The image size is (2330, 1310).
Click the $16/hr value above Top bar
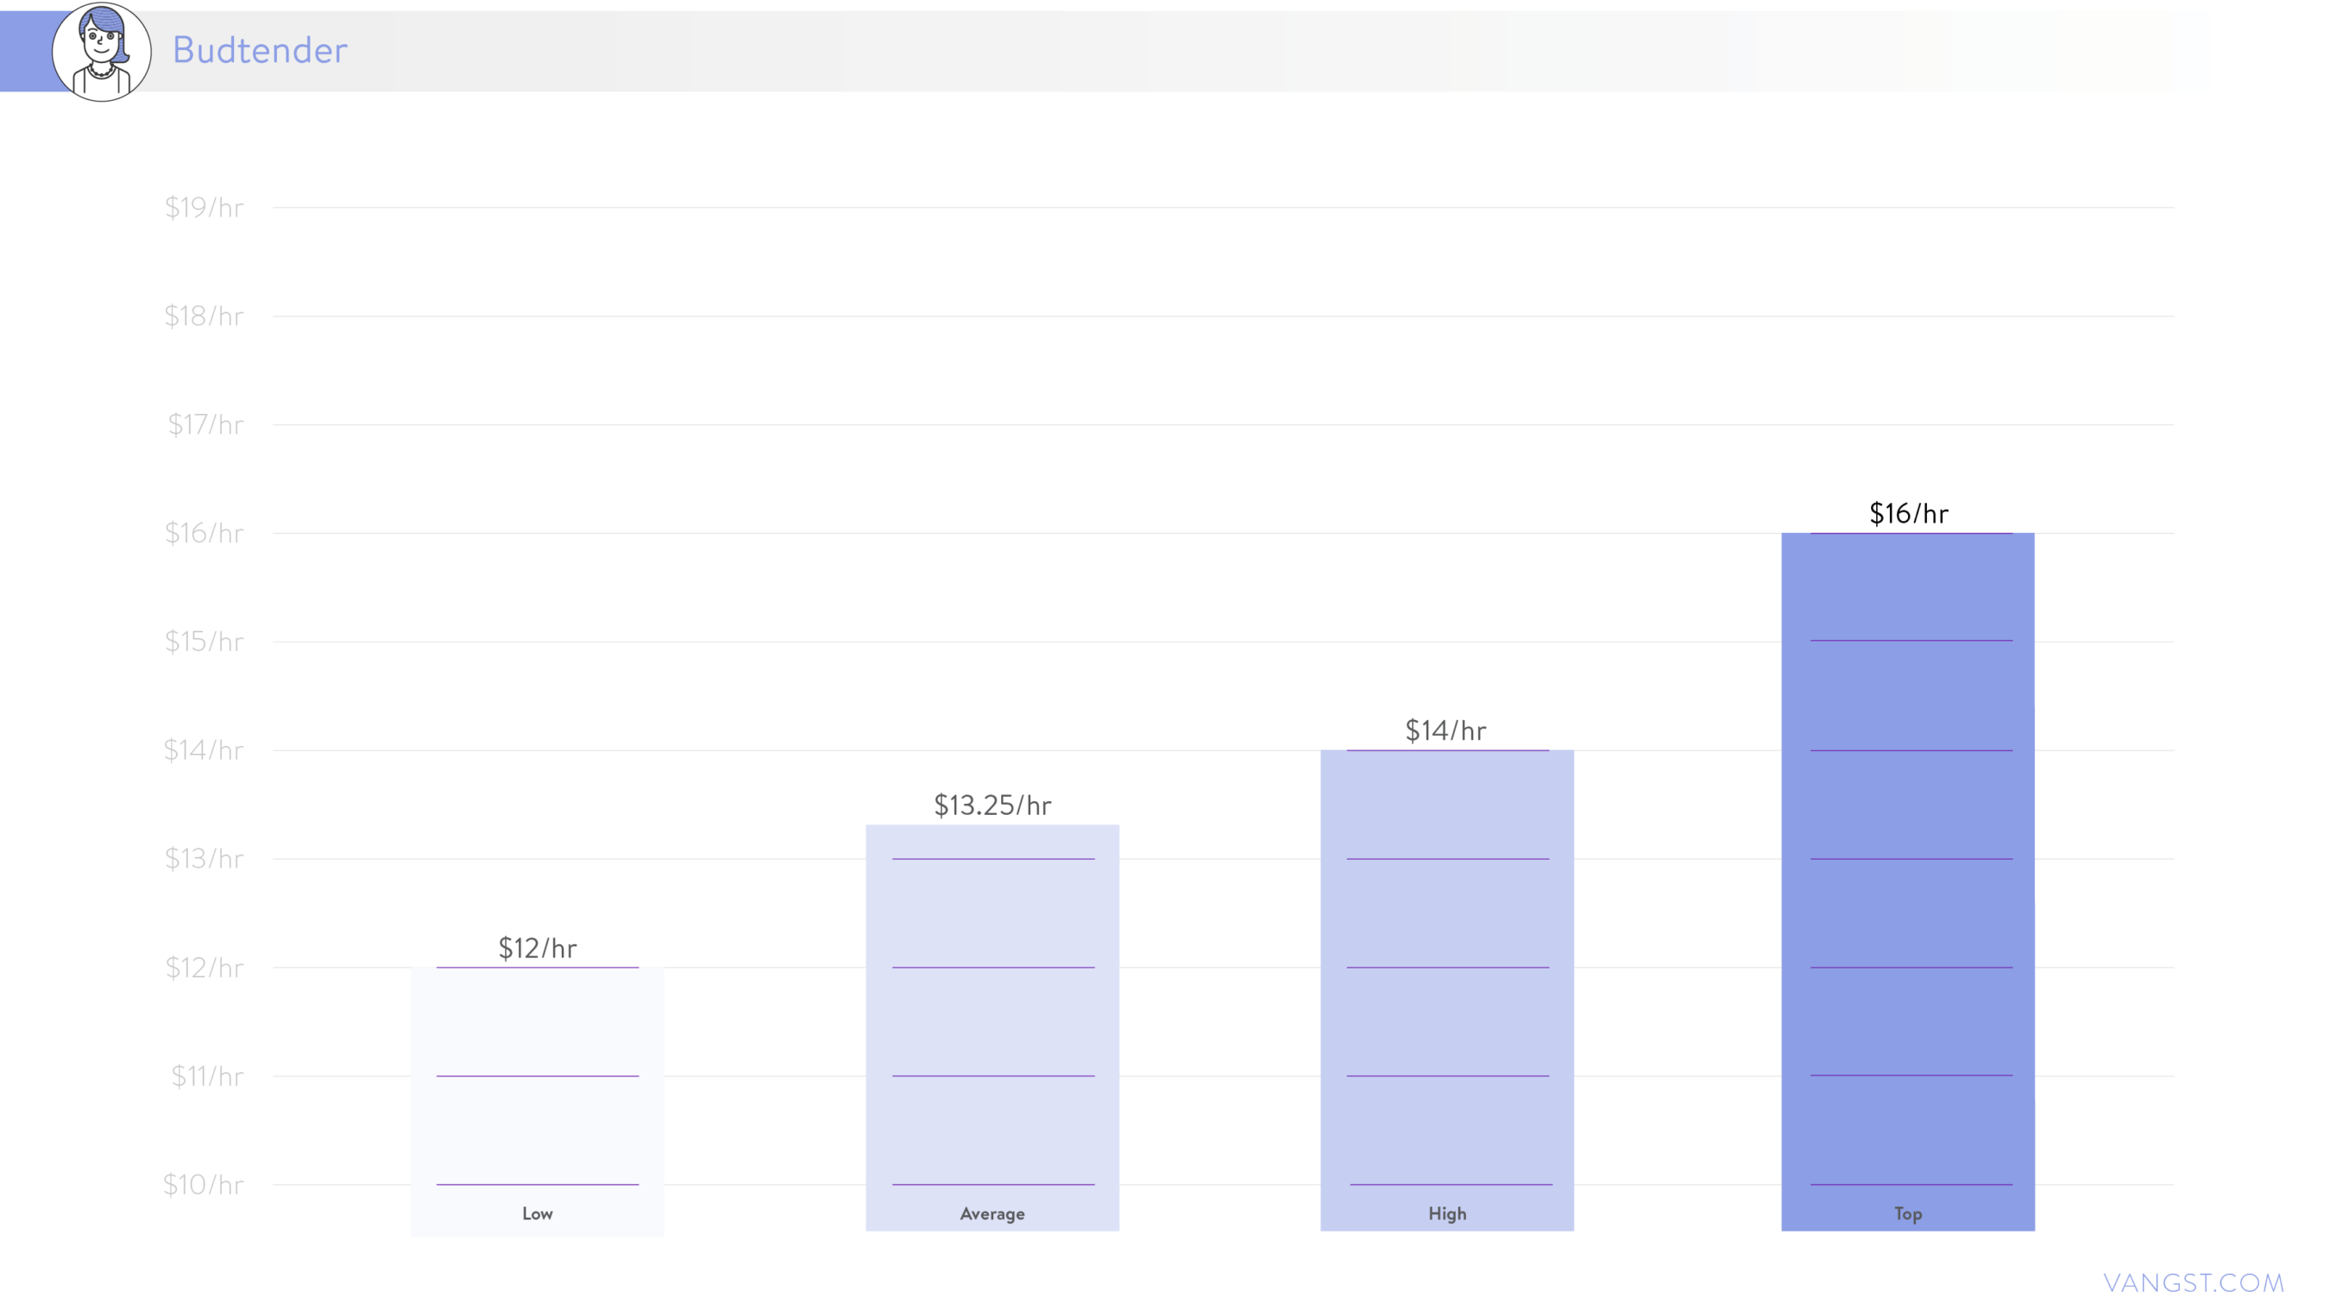[x=1909, y=513]
